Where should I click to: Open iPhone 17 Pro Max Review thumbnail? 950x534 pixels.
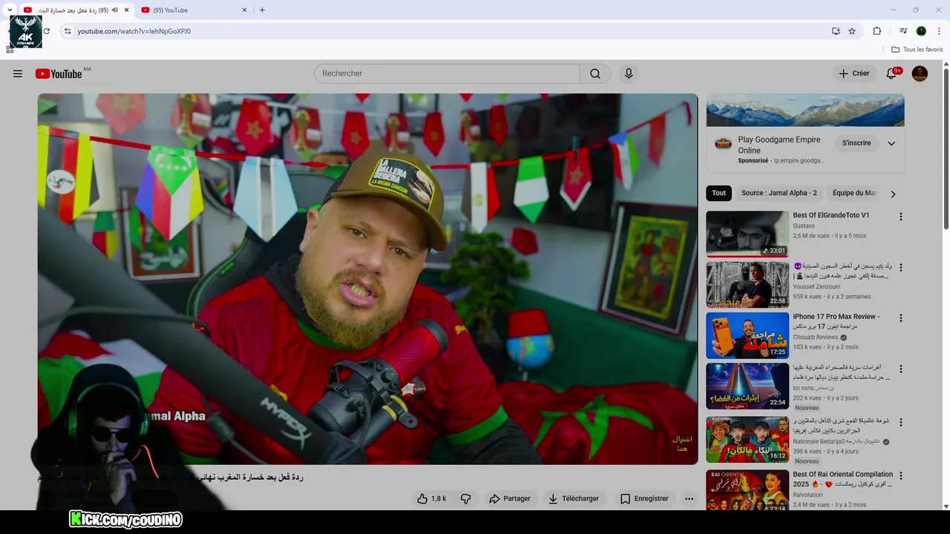[x=747, y=335]
